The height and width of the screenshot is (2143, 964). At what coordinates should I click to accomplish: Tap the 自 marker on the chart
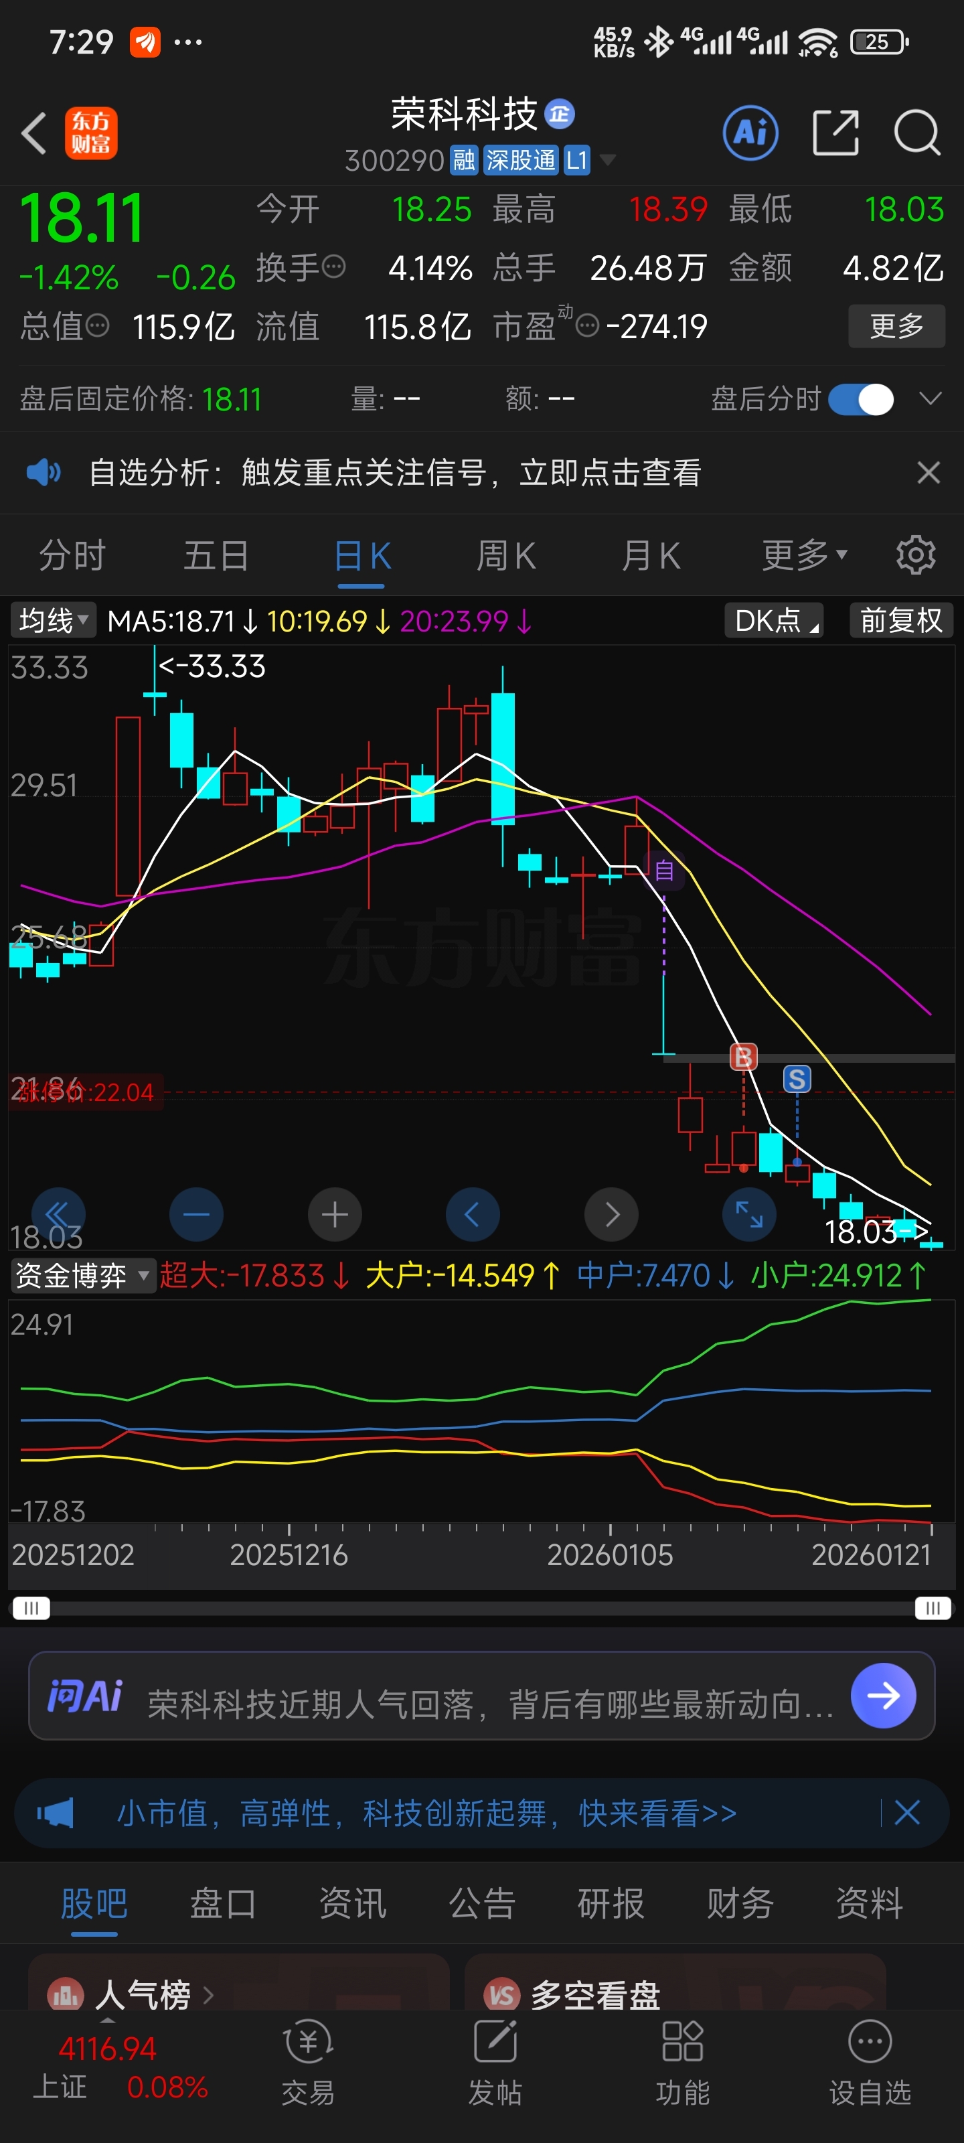point(663,870)
